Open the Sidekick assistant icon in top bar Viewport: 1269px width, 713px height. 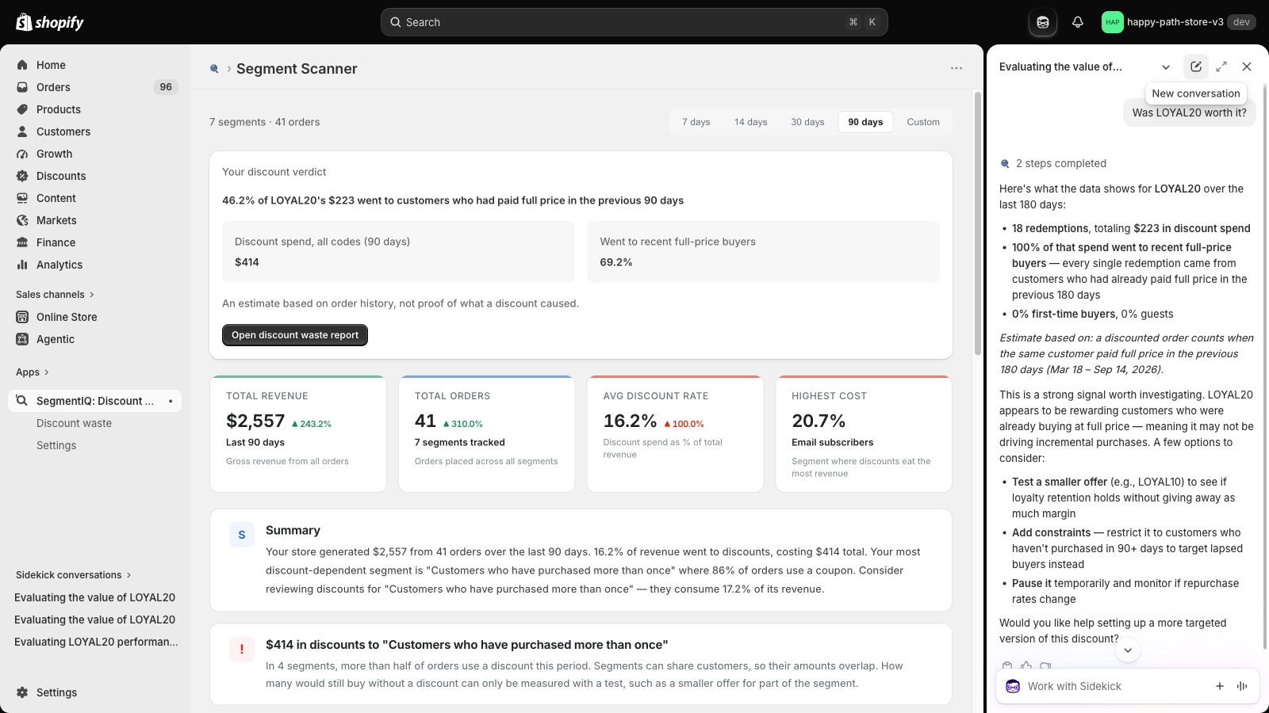pos(1043,22)
